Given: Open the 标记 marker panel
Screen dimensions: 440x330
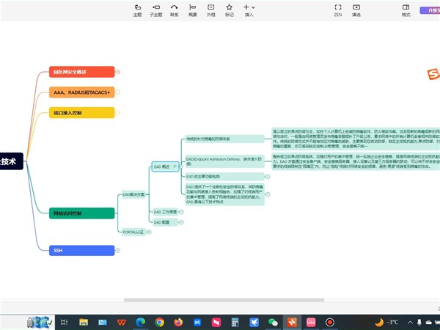Looking at the screenshot, I should click(230, 10).
